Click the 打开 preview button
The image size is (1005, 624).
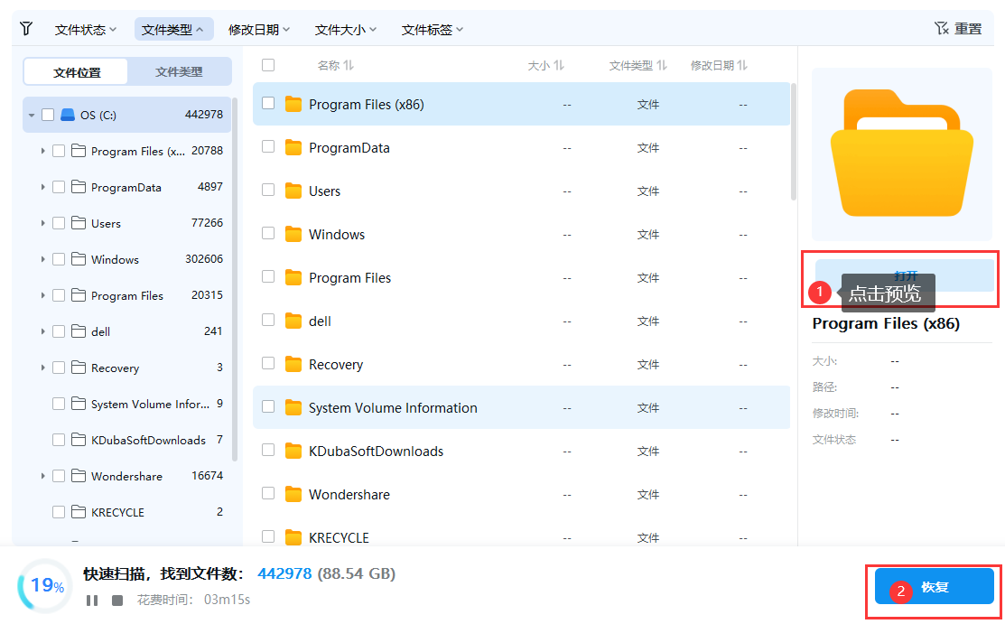pyautogui.click(x=905, y=277)
